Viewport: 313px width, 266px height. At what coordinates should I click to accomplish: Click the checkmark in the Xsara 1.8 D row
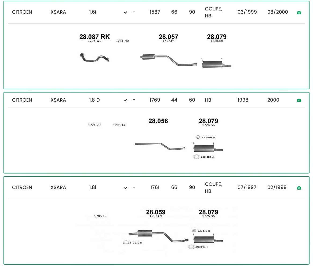(x=126, y=100)
